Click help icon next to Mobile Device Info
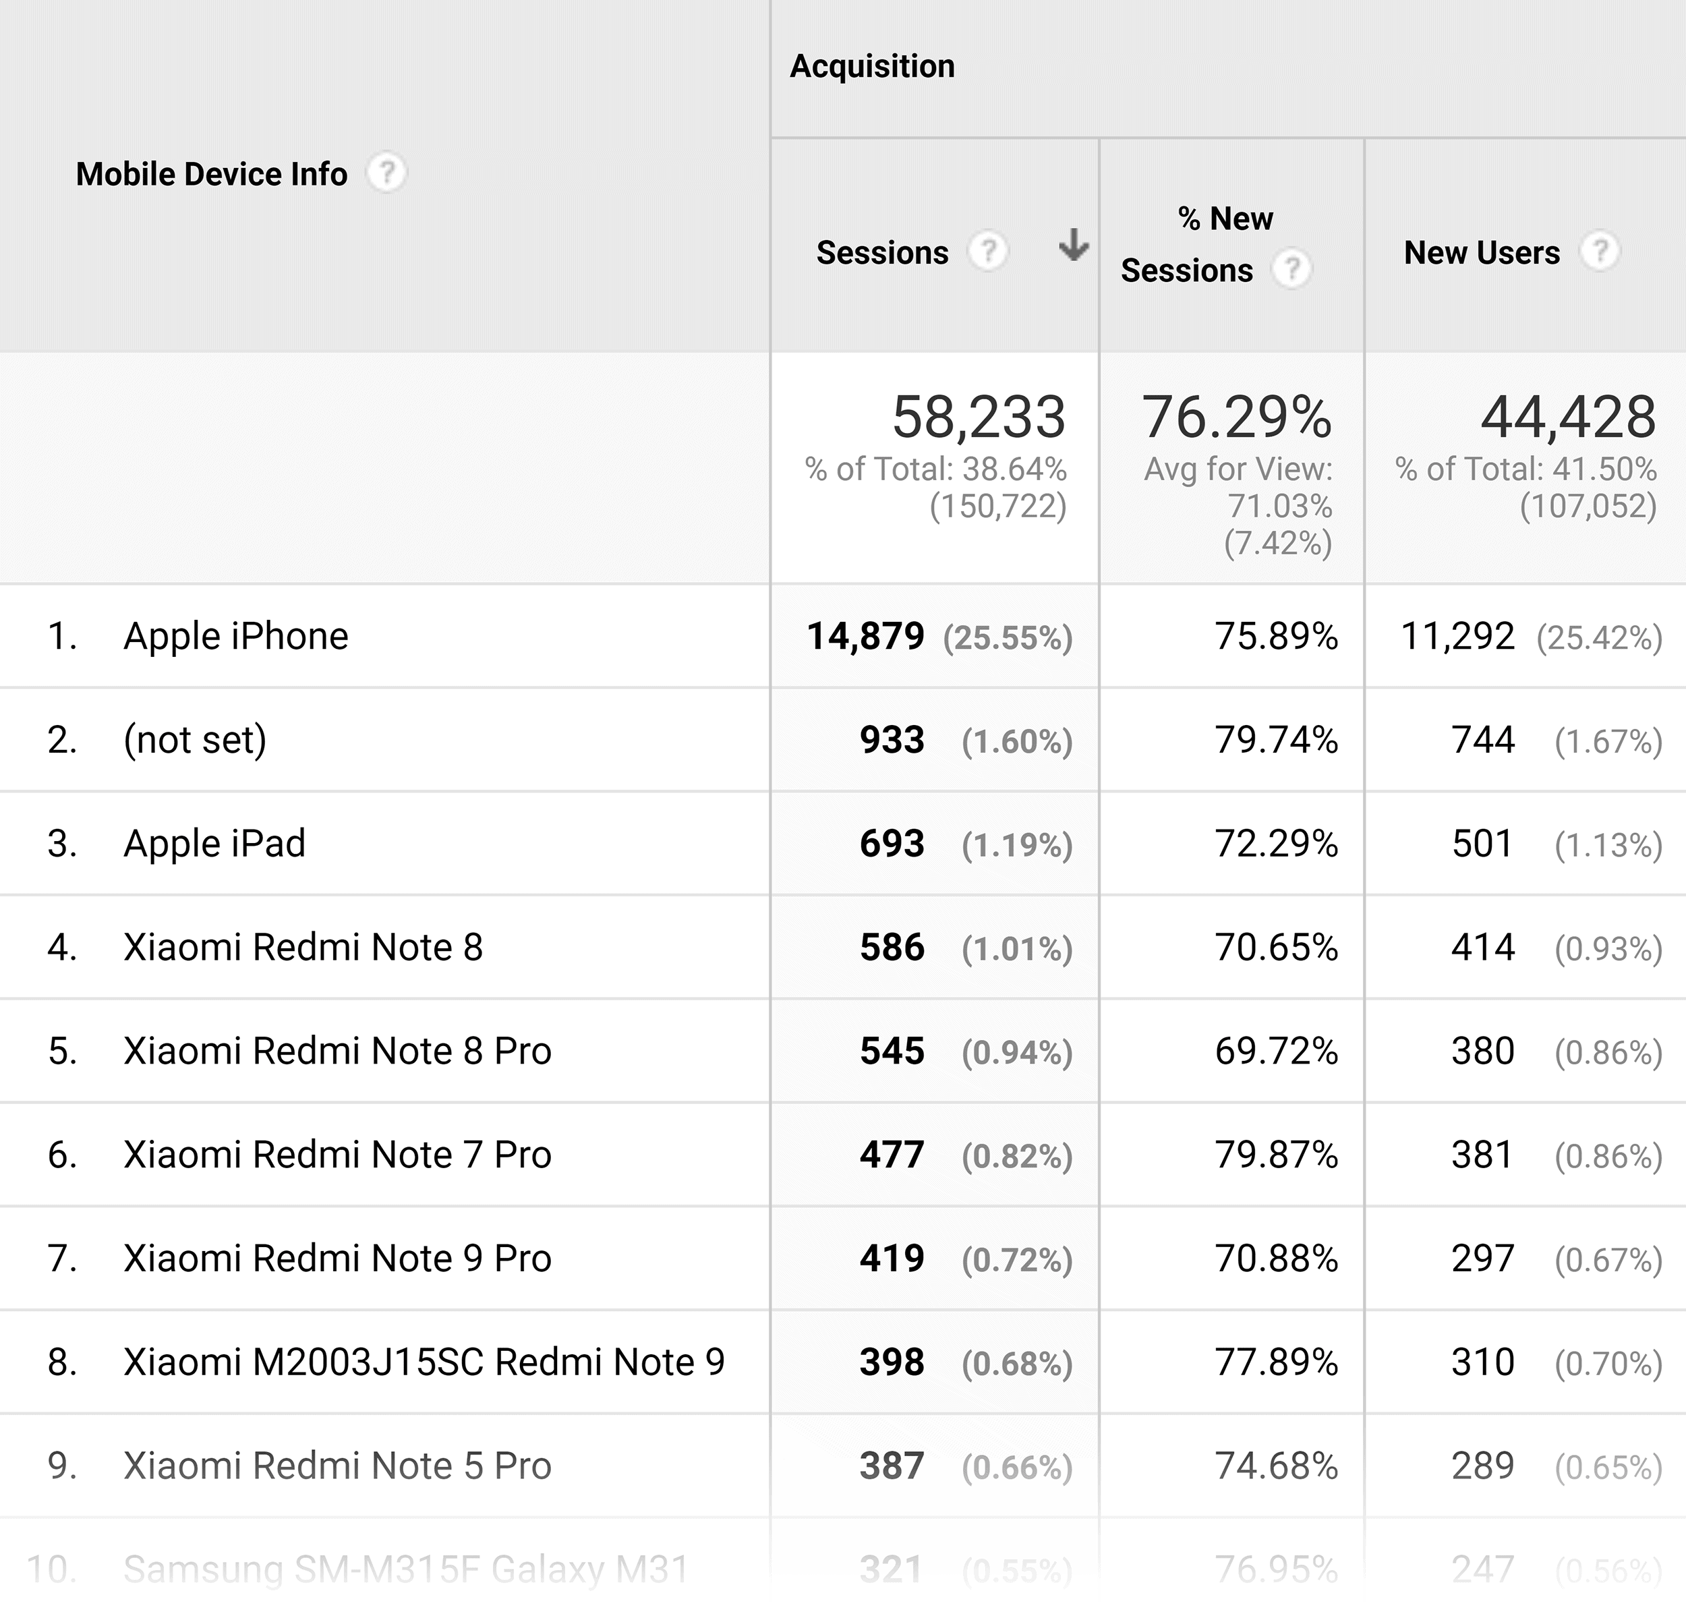The height and width of the screenshot is (1618, 1686). click(386, 173)
